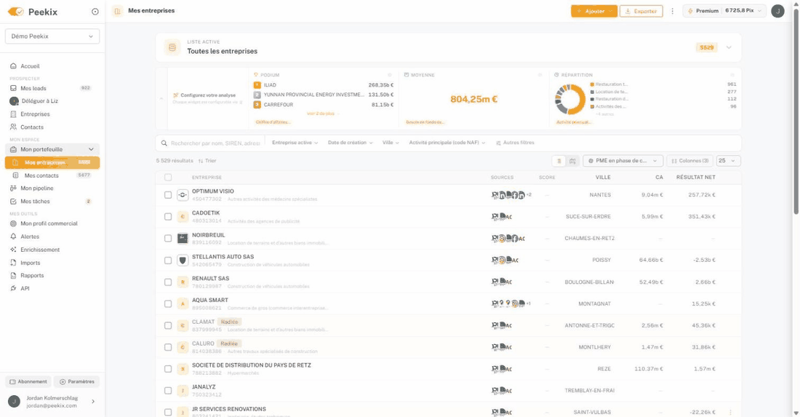Select the list view icon

(559, 161)
